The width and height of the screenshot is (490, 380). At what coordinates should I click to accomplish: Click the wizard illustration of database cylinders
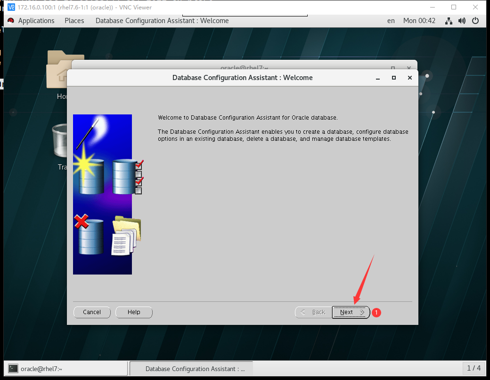[107, 194]
